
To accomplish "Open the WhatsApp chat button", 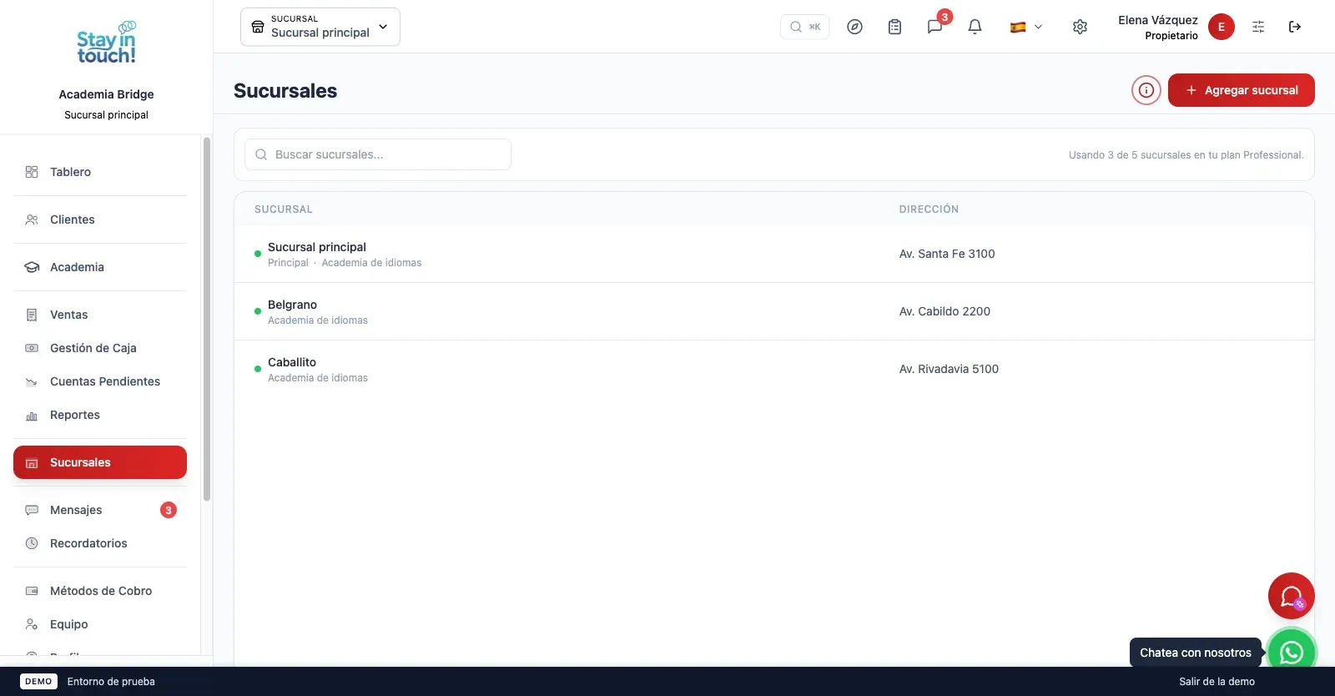I will (x=1292, y=652).
